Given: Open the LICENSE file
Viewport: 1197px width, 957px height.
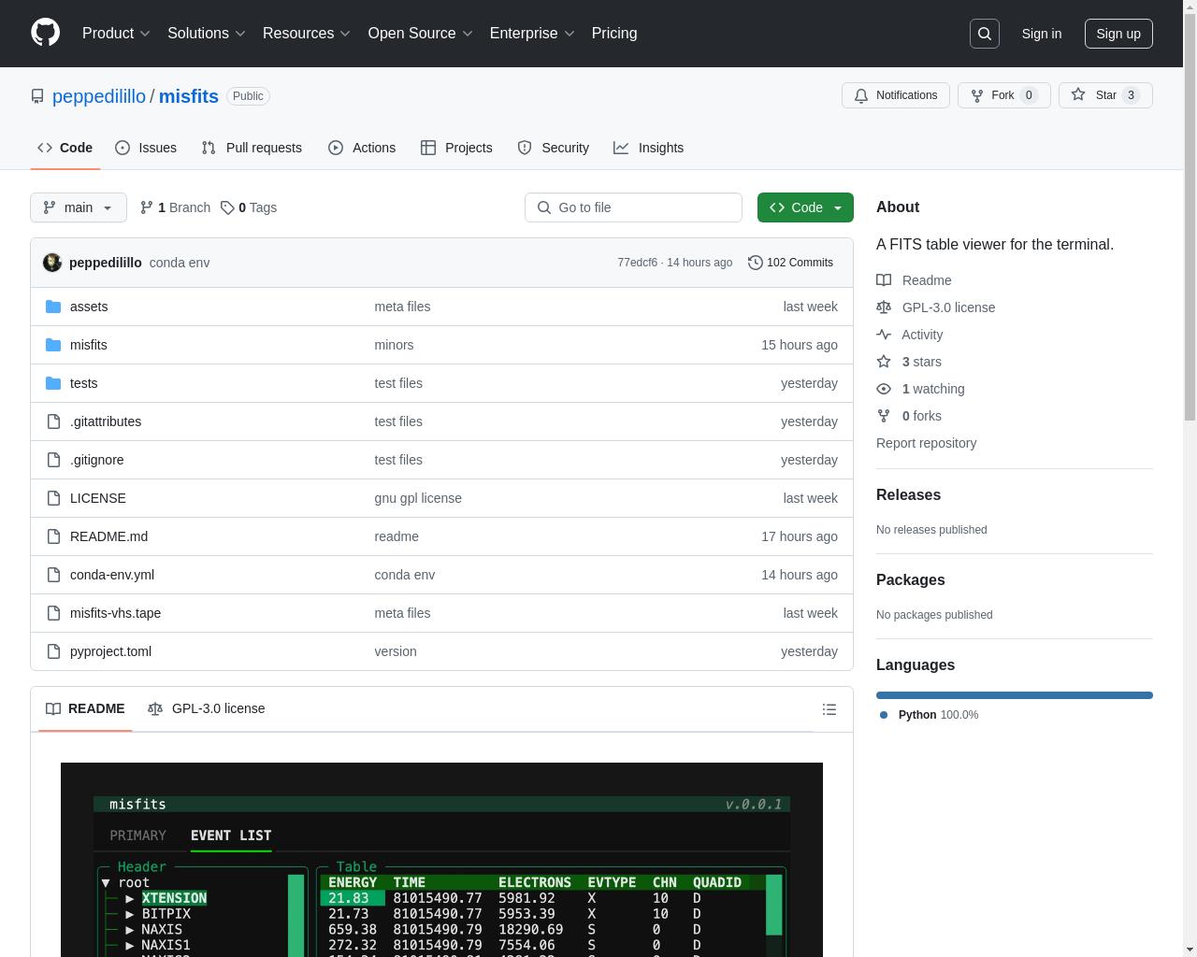Looking at the screenshot, I should 98,498.
